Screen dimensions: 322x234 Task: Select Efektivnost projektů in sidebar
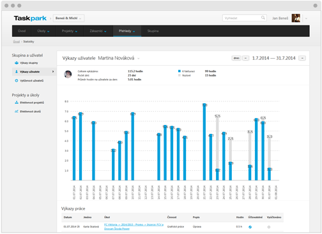pyautogui.click(x=32, y=103)
